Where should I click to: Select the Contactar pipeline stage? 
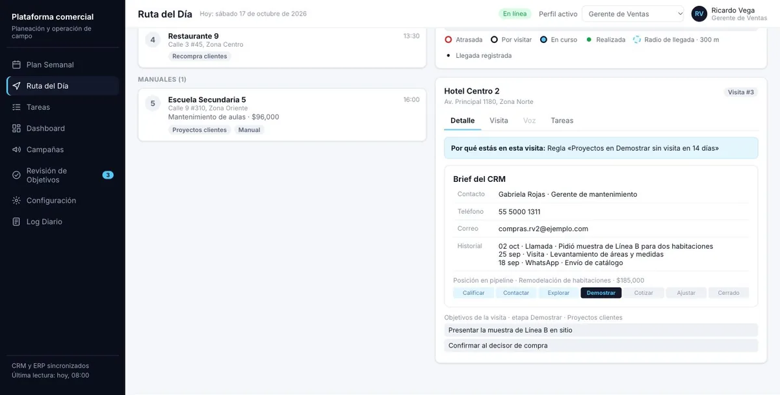[x=516, y=293]
